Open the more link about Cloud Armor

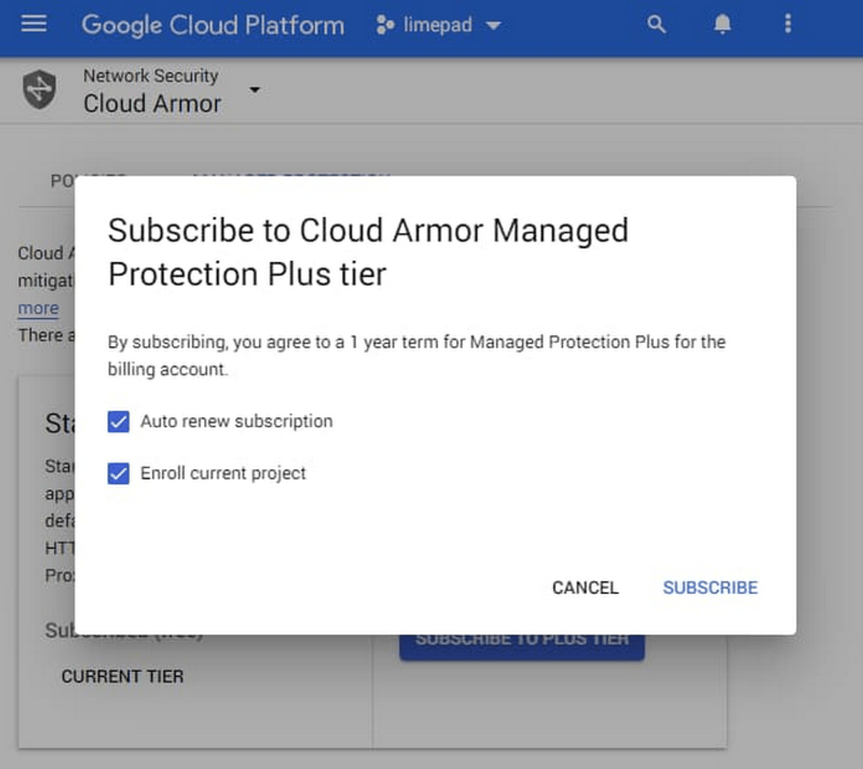coord(37,308)
